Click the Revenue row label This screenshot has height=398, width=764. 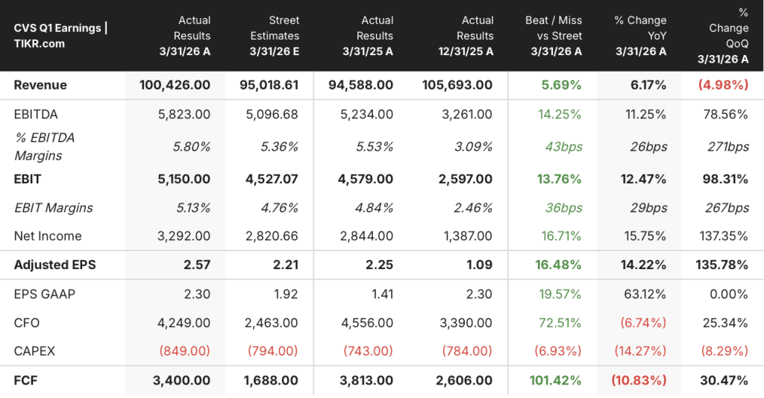click(40, 85)
